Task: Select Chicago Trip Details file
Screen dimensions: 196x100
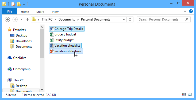Action: pos(67,29)
